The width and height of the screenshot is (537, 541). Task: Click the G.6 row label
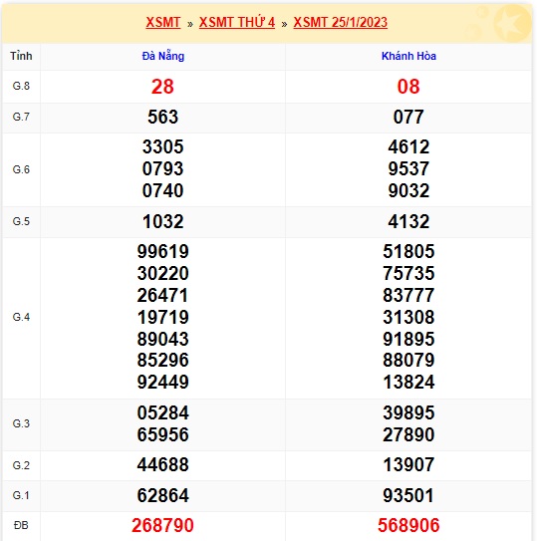coord(21,169)
